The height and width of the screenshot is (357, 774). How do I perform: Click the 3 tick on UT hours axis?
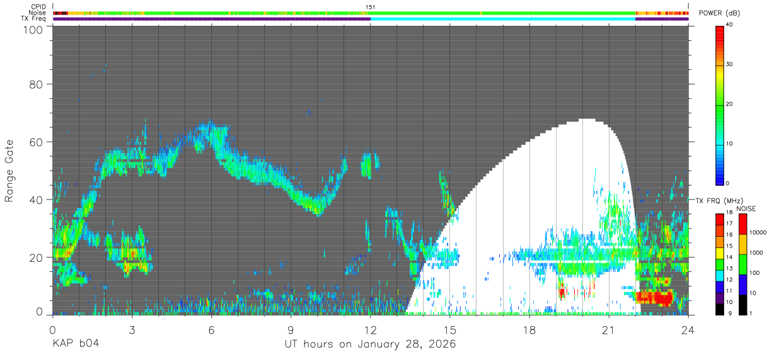tap(132, 329)
